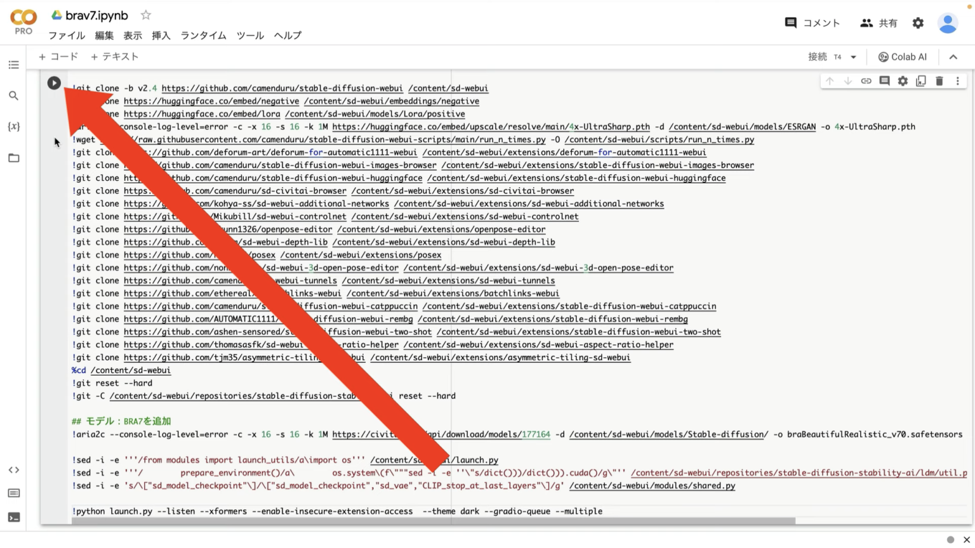Screen dimensions: 975x548
Task: Share the notebook via 共有
Action: 880,23
